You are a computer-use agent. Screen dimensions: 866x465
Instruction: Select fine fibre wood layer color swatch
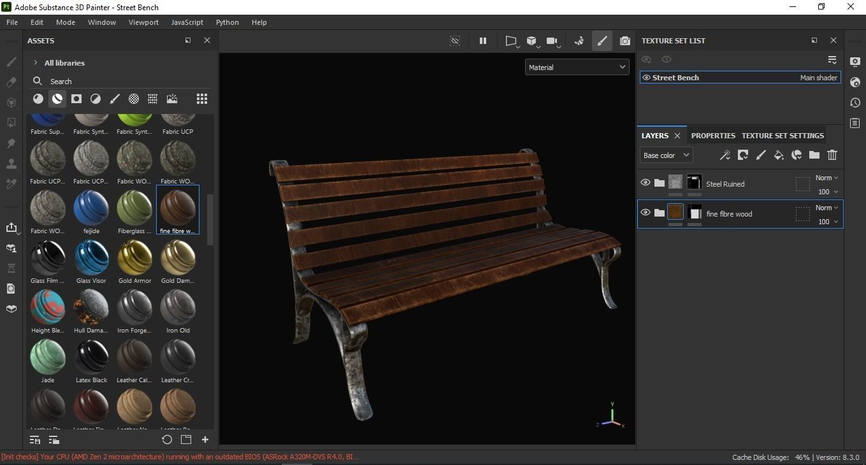pyautogui.click(x=675, y=212)
